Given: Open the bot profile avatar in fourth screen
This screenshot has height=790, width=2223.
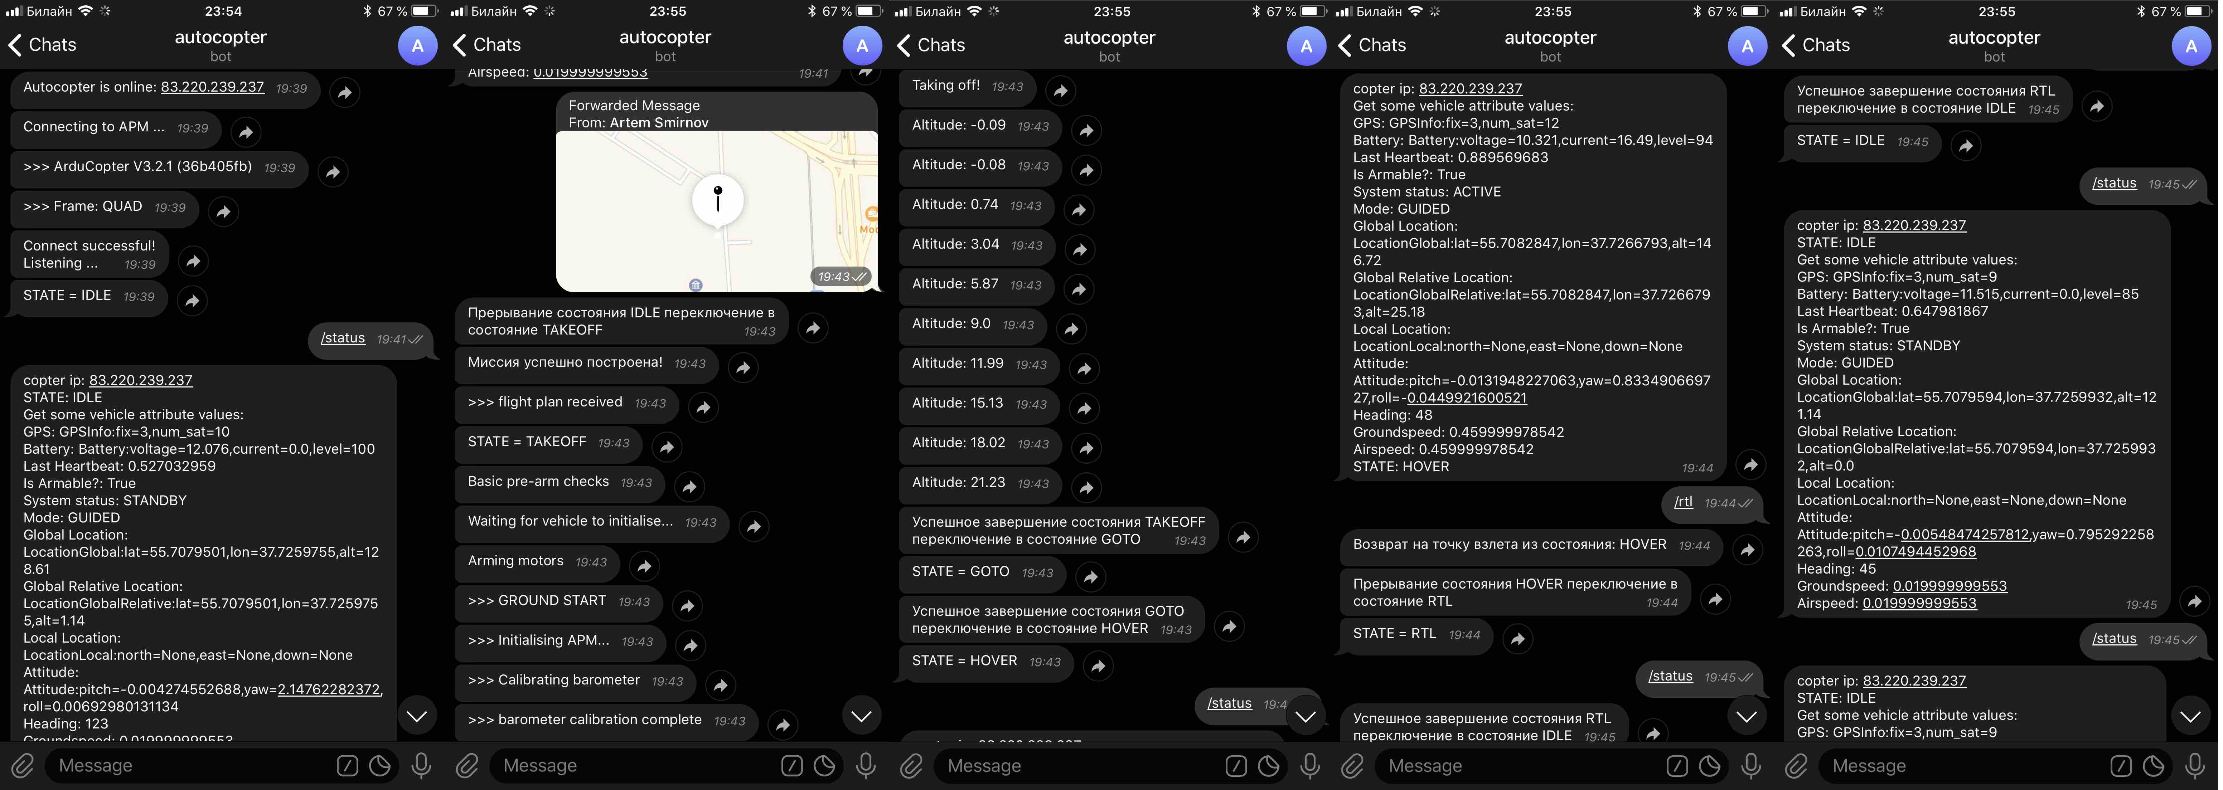Looking at the screenshot, I should 1748,46.
